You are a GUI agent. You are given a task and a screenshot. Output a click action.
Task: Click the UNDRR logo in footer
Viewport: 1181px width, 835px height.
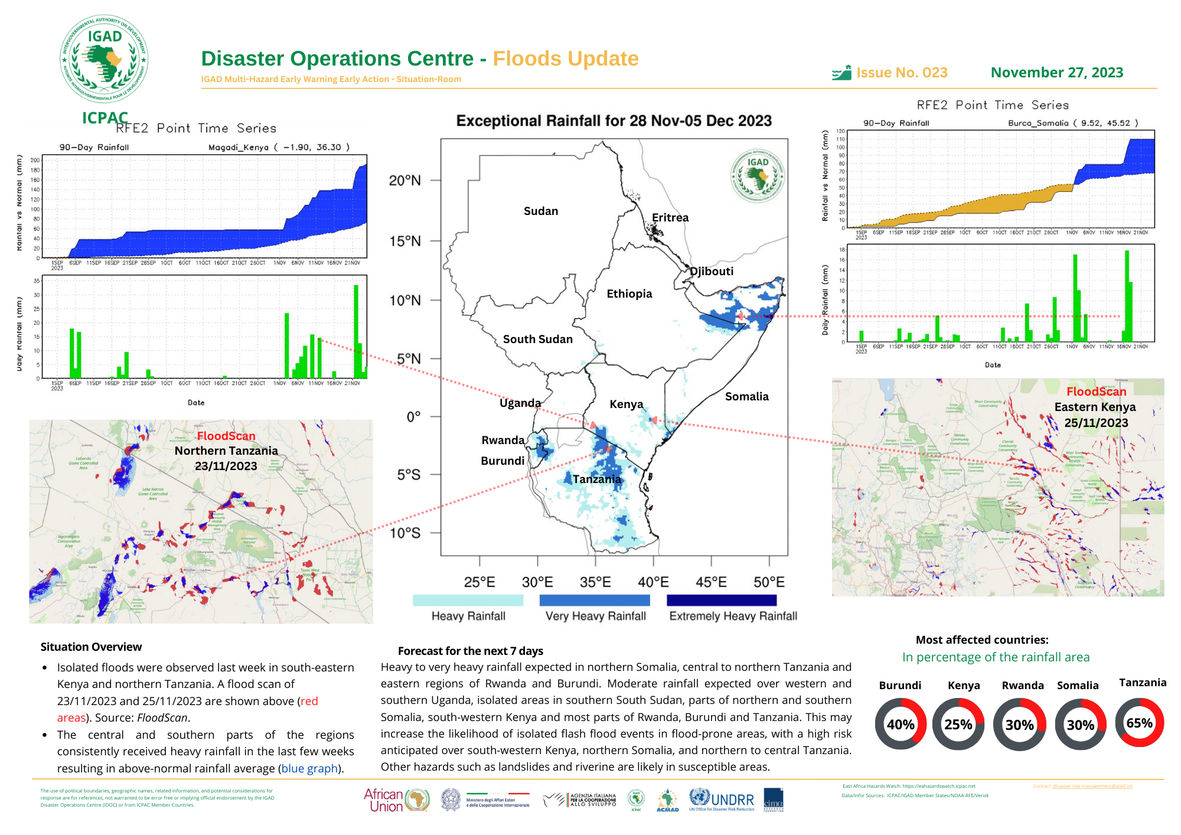pos(722,800)
